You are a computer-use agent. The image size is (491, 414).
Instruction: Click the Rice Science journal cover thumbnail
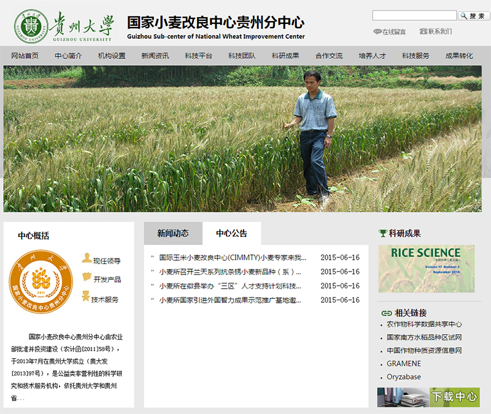tap(426, 268)
